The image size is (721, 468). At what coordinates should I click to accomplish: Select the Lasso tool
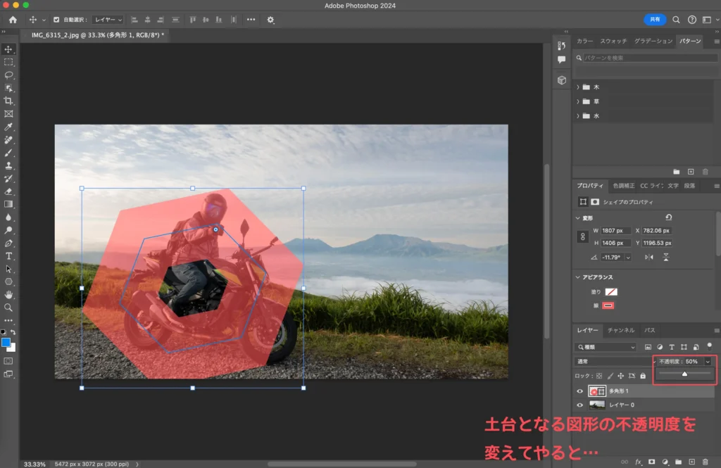tap(8, 75)
